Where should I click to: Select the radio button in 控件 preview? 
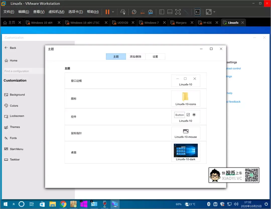194,115
